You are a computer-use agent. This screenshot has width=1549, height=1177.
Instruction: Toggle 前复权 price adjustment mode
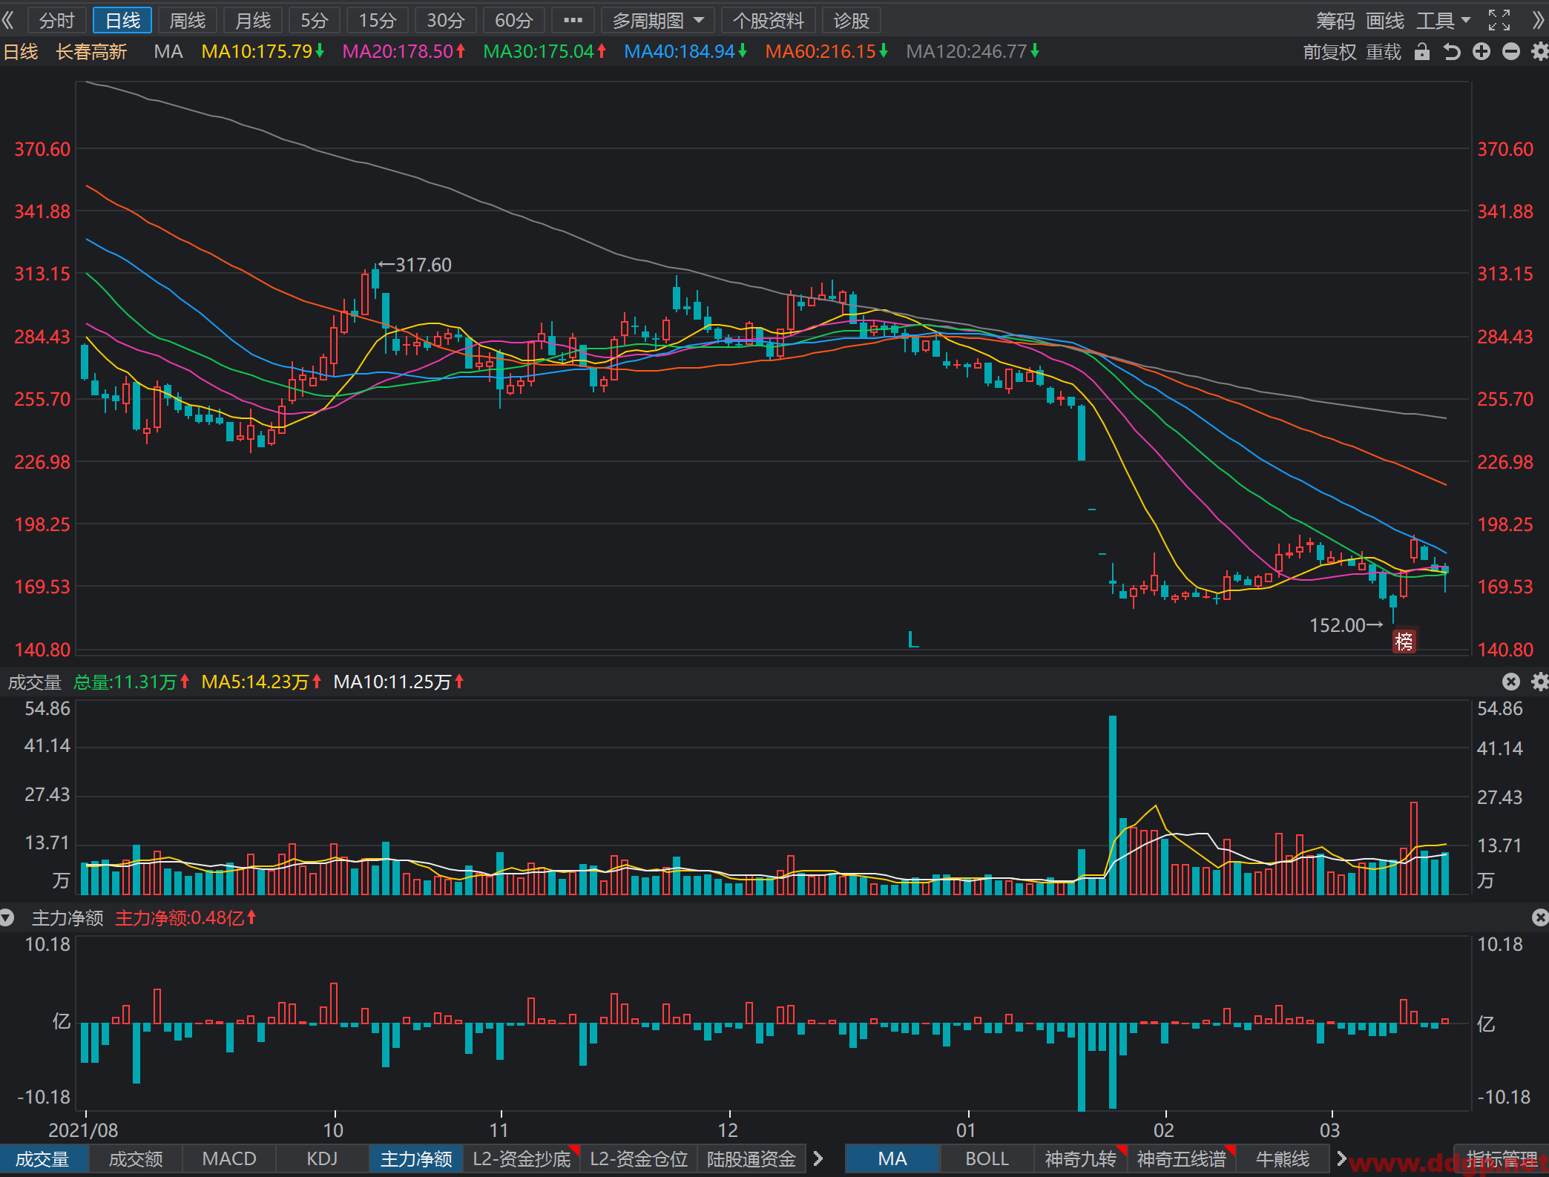point(1330,52)
